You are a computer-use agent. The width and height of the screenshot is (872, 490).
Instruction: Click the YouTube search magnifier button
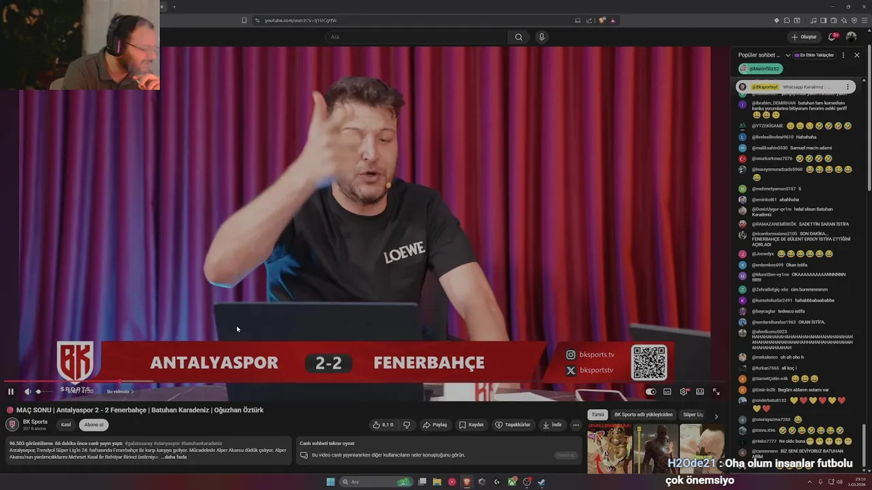518,37
